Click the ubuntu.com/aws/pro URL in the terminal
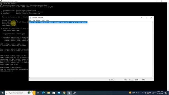This screenshot has height=95, width=169. (x=14, y=34)
